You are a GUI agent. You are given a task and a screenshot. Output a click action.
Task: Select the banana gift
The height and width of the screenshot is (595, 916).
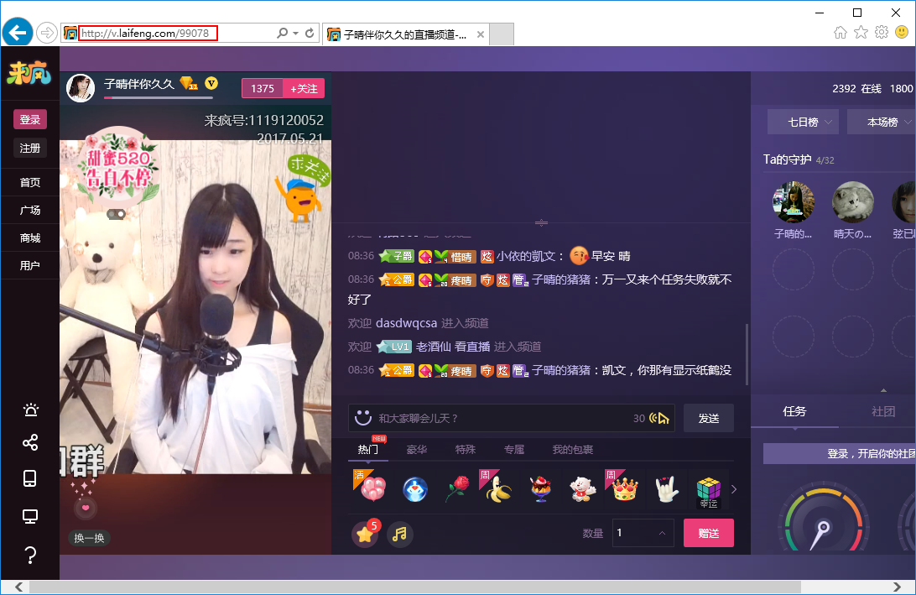pyautogui.click(x=498, y=489)
